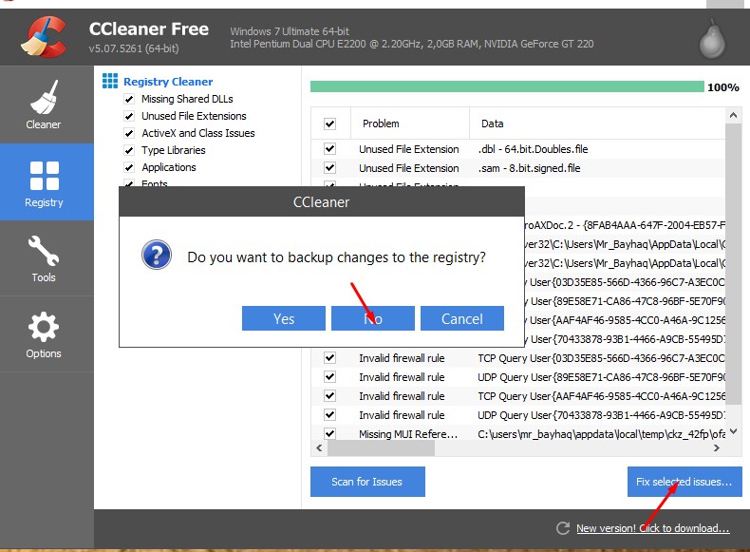Click the question mark dialog icon

coord(157,255)
